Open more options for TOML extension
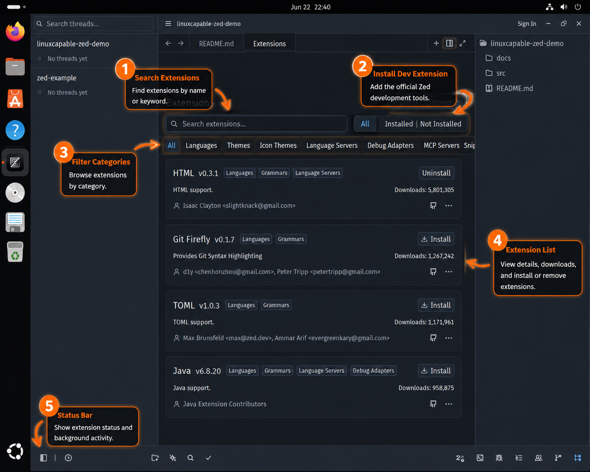The image size is (590, 472). 449,338
